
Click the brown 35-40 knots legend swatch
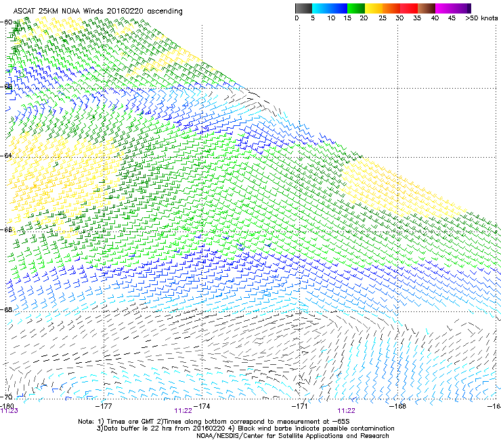click(x=427, y=8)
